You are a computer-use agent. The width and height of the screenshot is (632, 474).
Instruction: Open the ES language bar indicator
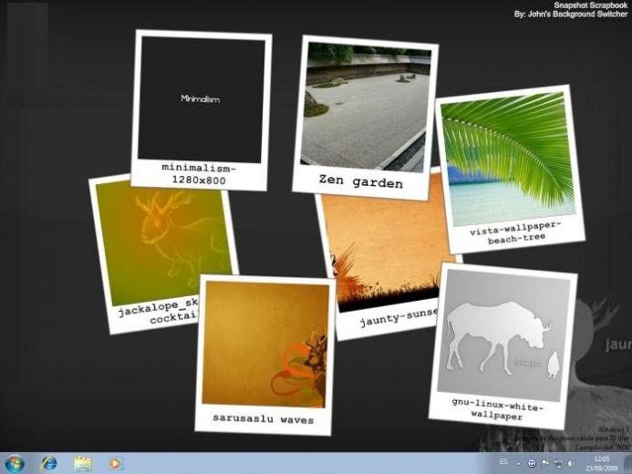[503, 462]
